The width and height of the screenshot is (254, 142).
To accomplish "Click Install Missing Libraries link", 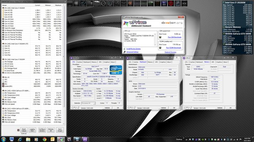I will [x=133, y=49].
